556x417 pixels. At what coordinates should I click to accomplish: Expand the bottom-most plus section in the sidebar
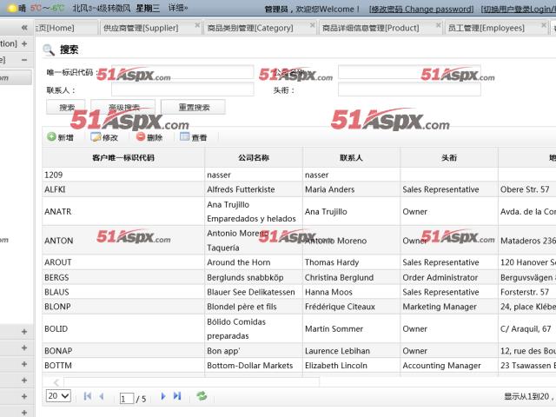point(23,412)
